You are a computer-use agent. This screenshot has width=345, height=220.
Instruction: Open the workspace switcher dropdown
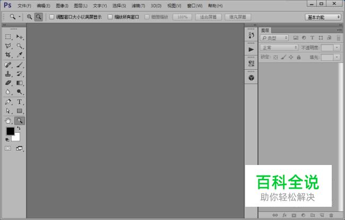[323, 17]
